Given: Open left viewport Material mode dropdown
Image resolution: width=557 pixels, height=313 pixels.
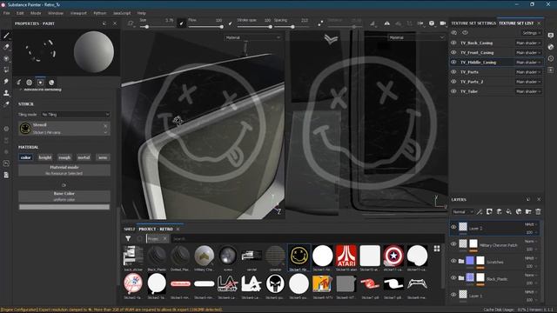Looking at the screenshot, I should point(252,37).
